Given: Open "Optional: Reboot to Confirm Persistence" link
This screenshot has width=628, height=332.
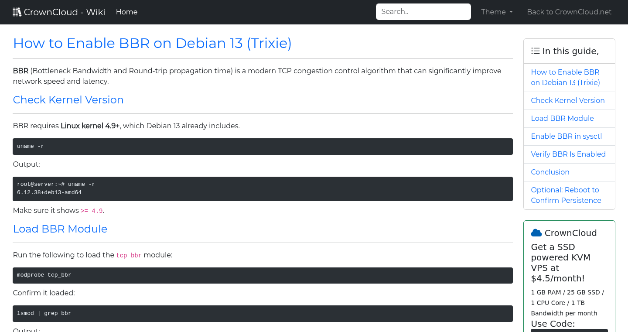Looking at the screenshot, I should [566, 195].
